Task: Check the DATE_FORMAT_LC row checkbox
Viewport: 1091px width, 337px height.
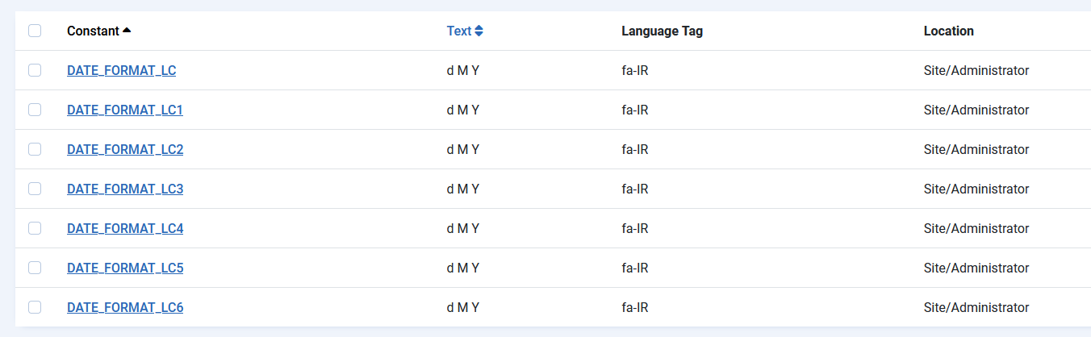Action: pyautogui.click(x=35, y=70)
